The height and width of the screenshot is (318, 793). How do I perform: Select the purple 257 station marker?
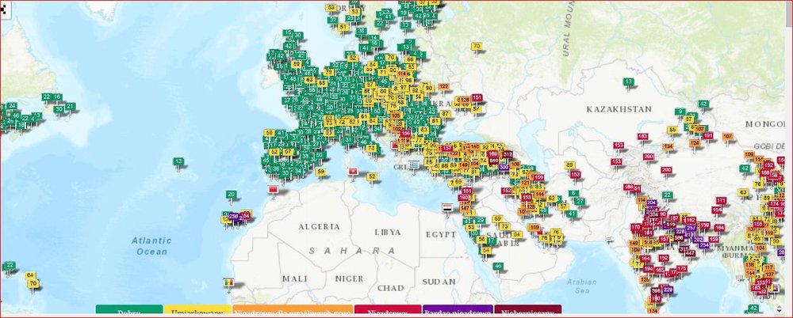coord(691,228)
